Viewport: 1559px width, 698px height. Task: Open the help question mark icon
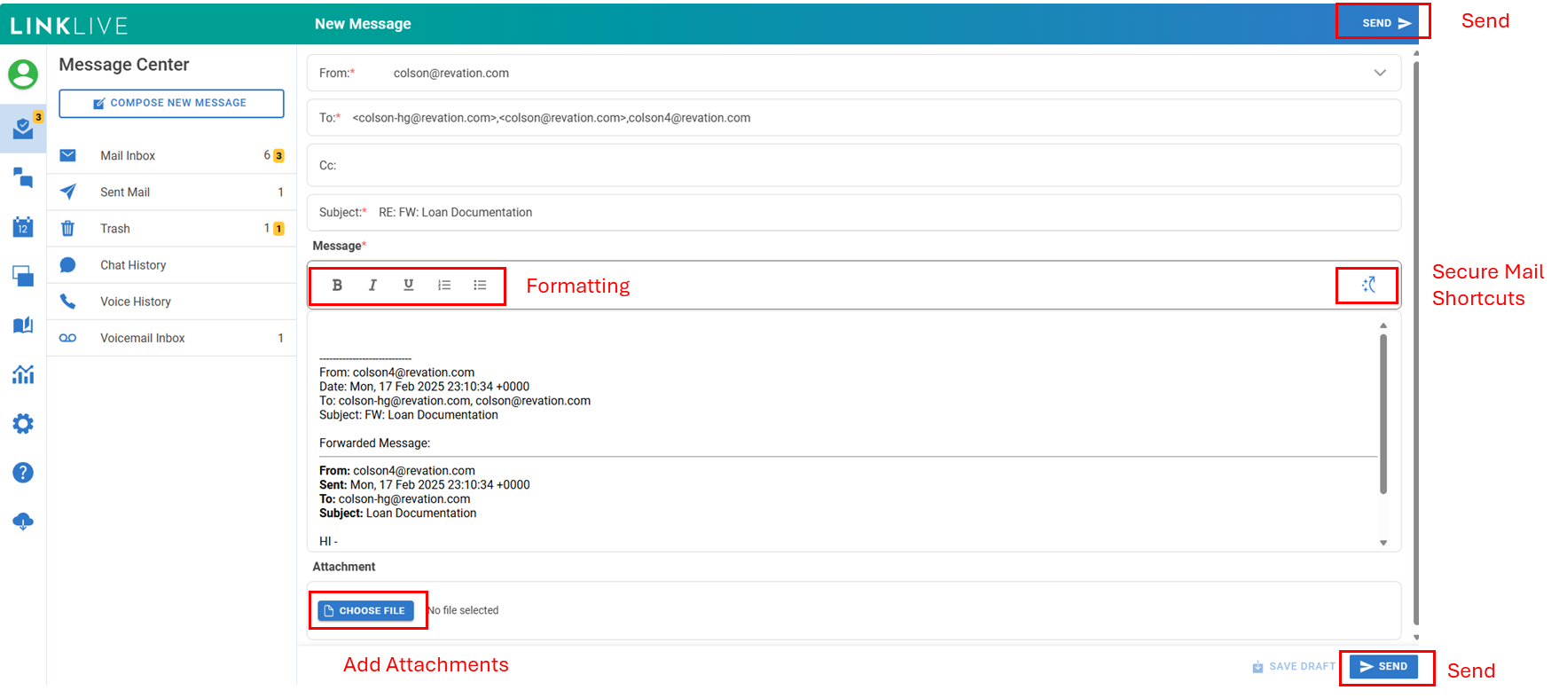[x=23, y=473]
